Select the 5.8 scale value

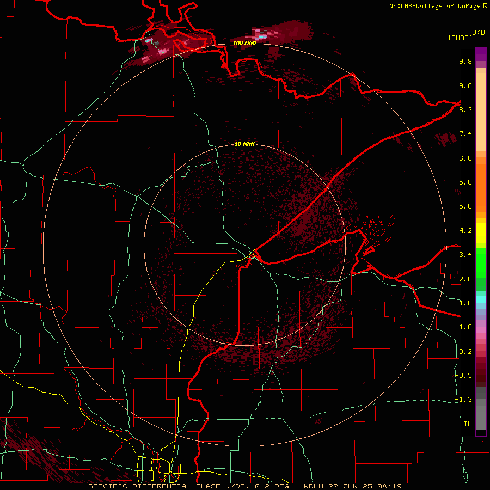(465, 182)
